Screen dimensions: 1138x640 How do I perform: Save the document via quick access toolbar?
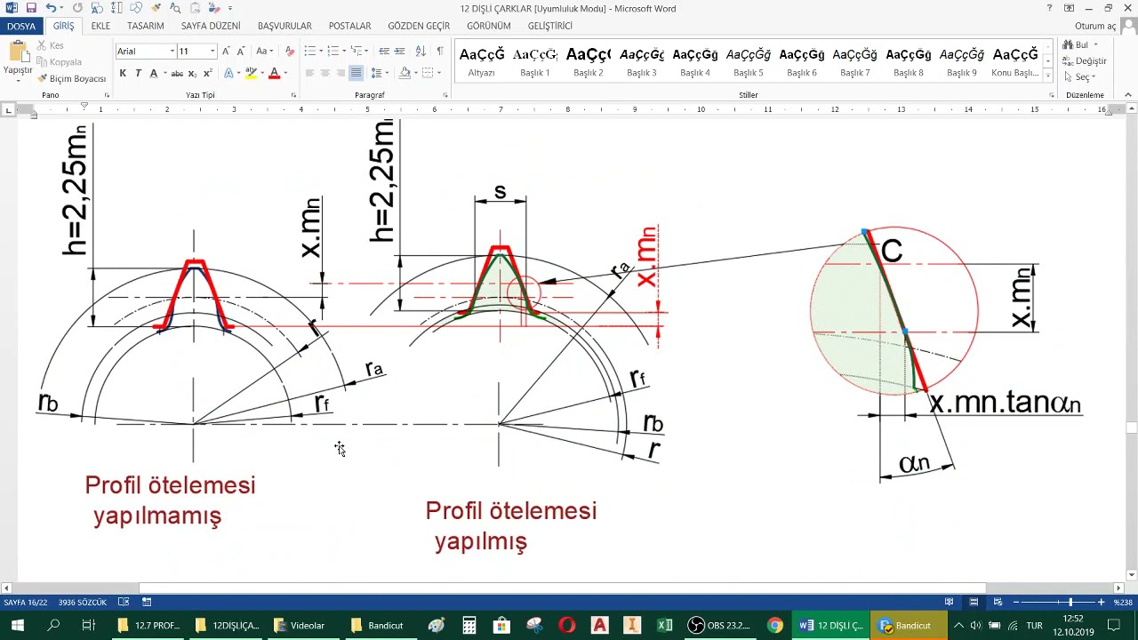[x=31, y=8]
